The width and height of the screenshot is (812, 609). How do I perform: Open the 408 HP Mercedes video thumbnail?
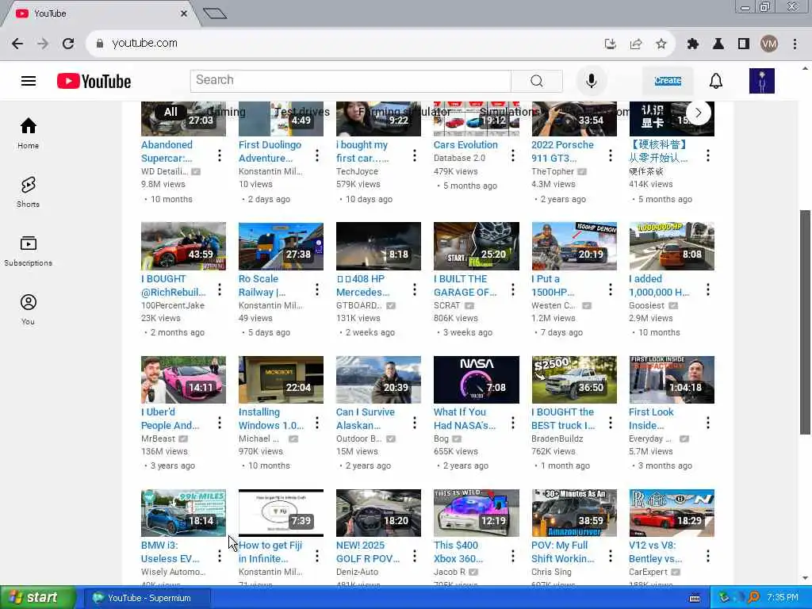click(x=378, y=246)
